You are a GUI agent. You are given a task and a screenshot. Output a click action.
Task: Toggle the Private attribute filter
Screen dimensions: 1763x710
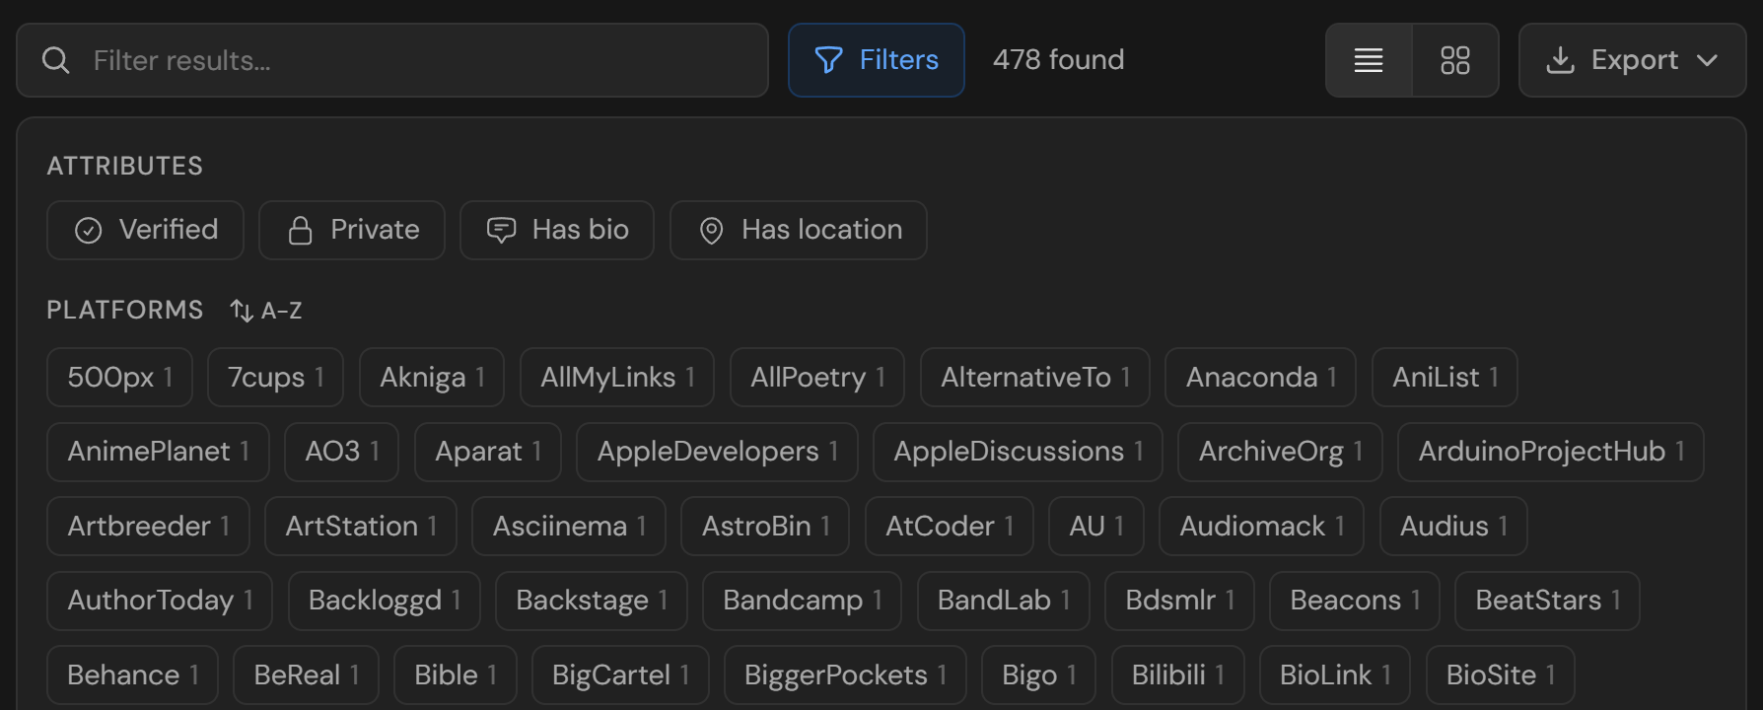352,230
